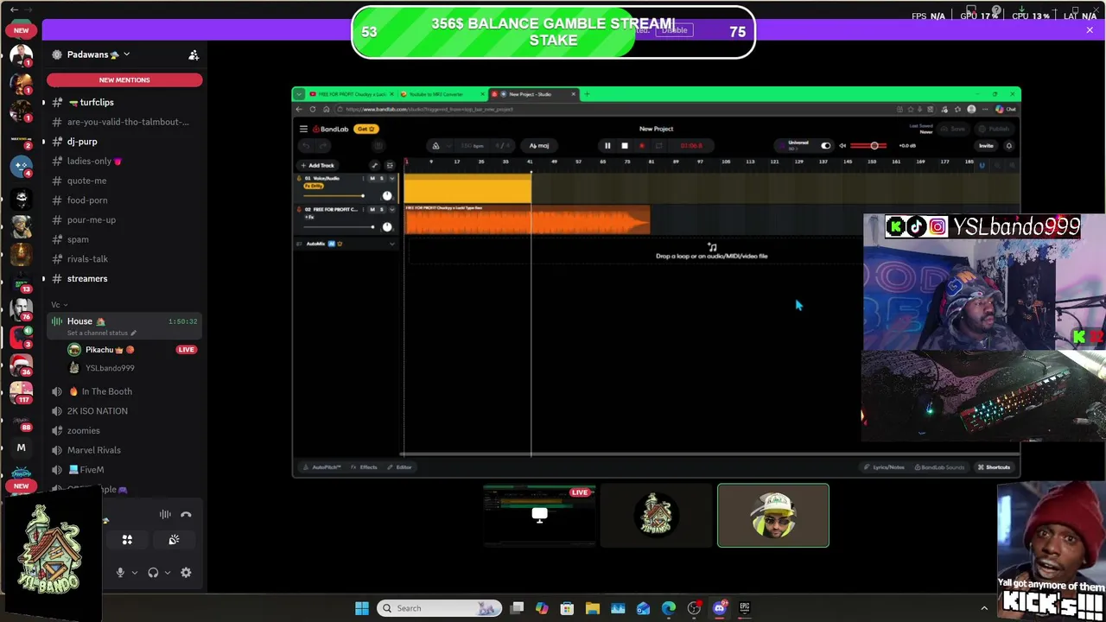Solo track 01 Voice/Audio with S
The width and height of the screenshot is (1106, 622).
point(382,179)
